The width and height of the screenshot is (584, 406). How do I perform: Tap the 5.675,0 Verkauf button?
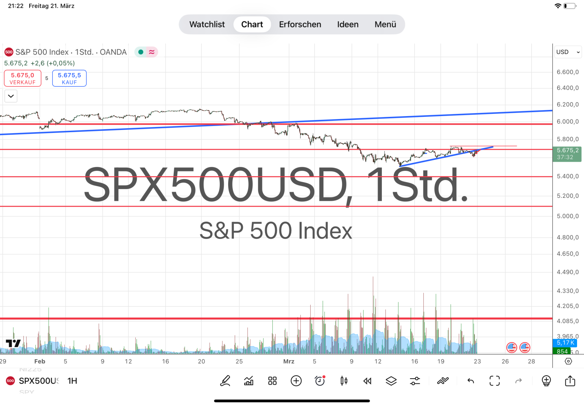point(23,78)
